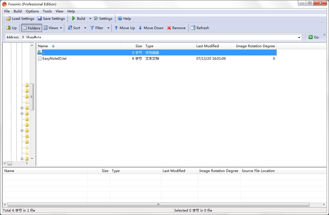Expand toolbar overflow chevron next to Go

pos(324,35)
